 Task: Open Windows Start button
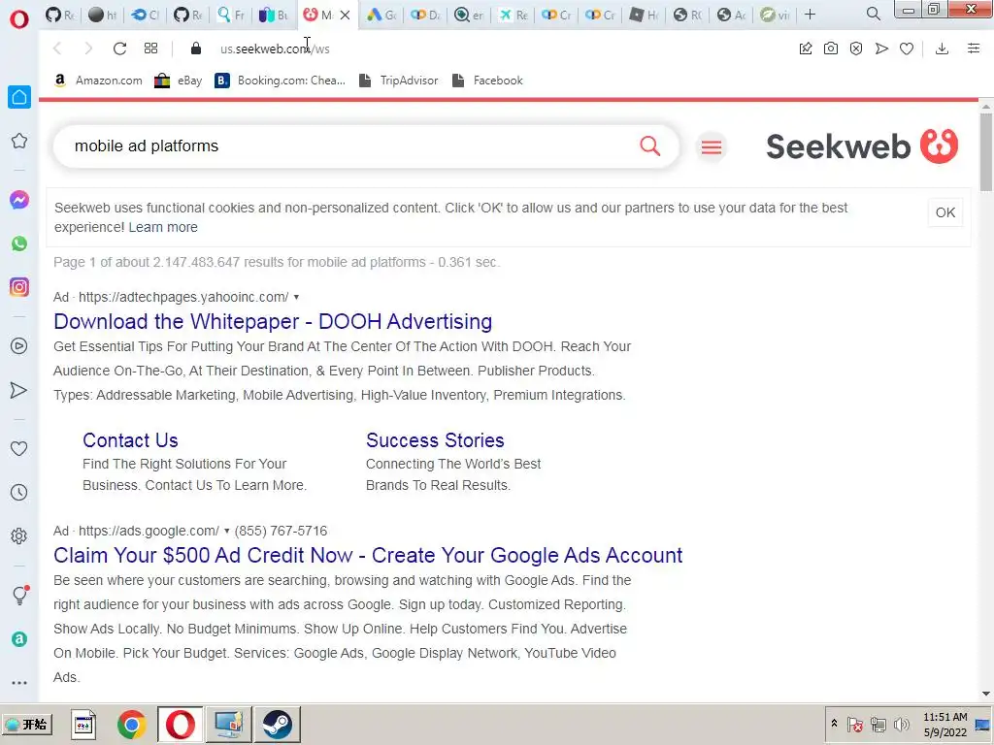pyautogui.click(x=26, y=724)
